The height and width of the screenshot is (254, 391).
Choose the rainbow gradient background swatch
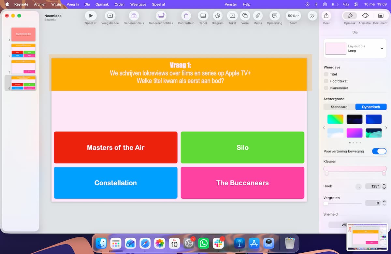click(335, 119)
